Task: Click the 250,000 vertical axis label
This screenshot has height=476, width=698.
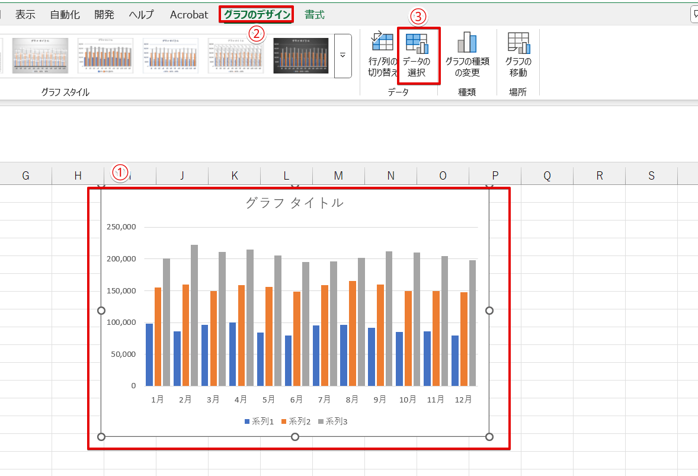Action: pyautogui.click(x=121, y=227)
